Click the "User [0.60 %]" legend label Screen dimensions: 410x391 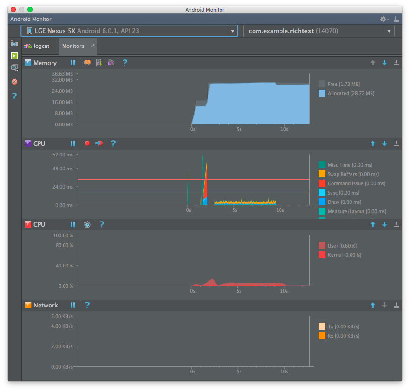(342, 246)
